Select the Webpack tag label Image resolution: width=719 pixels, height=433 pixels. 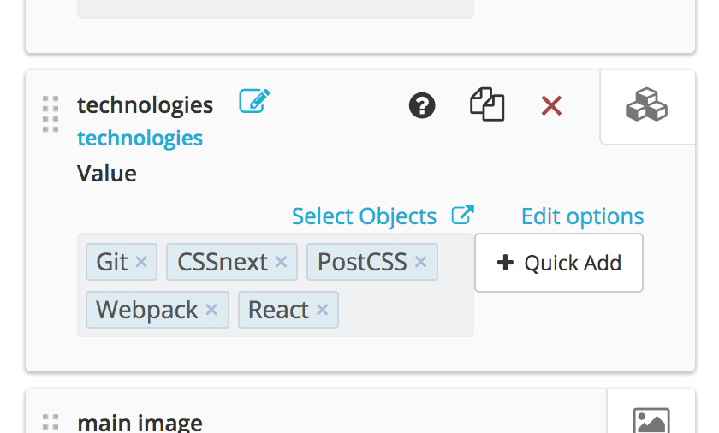[x=146, y=310]
